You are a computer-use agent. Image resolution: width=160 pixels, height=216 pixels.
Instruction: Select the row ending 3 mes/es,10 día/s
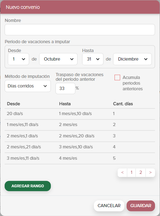pyautogui.click(x=80, y=147)
